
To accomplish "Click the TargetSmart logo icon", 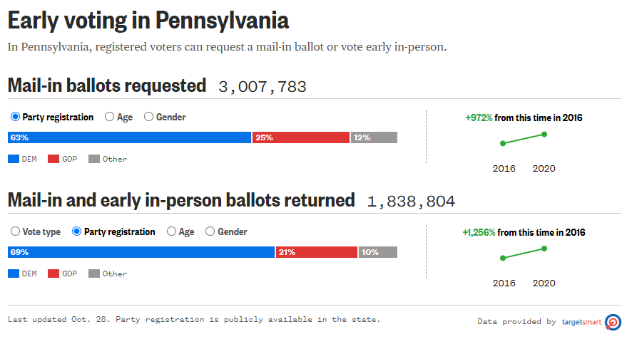I will pyautogui.click(x=613, y=322).
